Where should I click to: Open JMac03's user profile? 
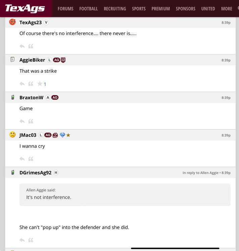click(x=28, y=135)
